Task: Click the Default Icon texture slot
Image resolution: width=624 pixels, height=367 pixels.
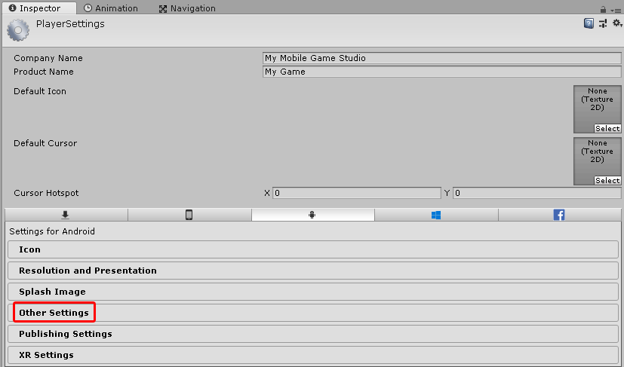Action: click(x=598, y=109)
